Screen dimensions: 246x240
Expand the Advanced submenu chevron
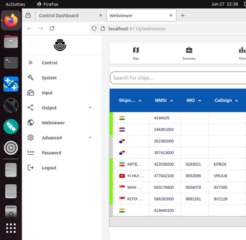pyautogui.click(x=91, y=138)
